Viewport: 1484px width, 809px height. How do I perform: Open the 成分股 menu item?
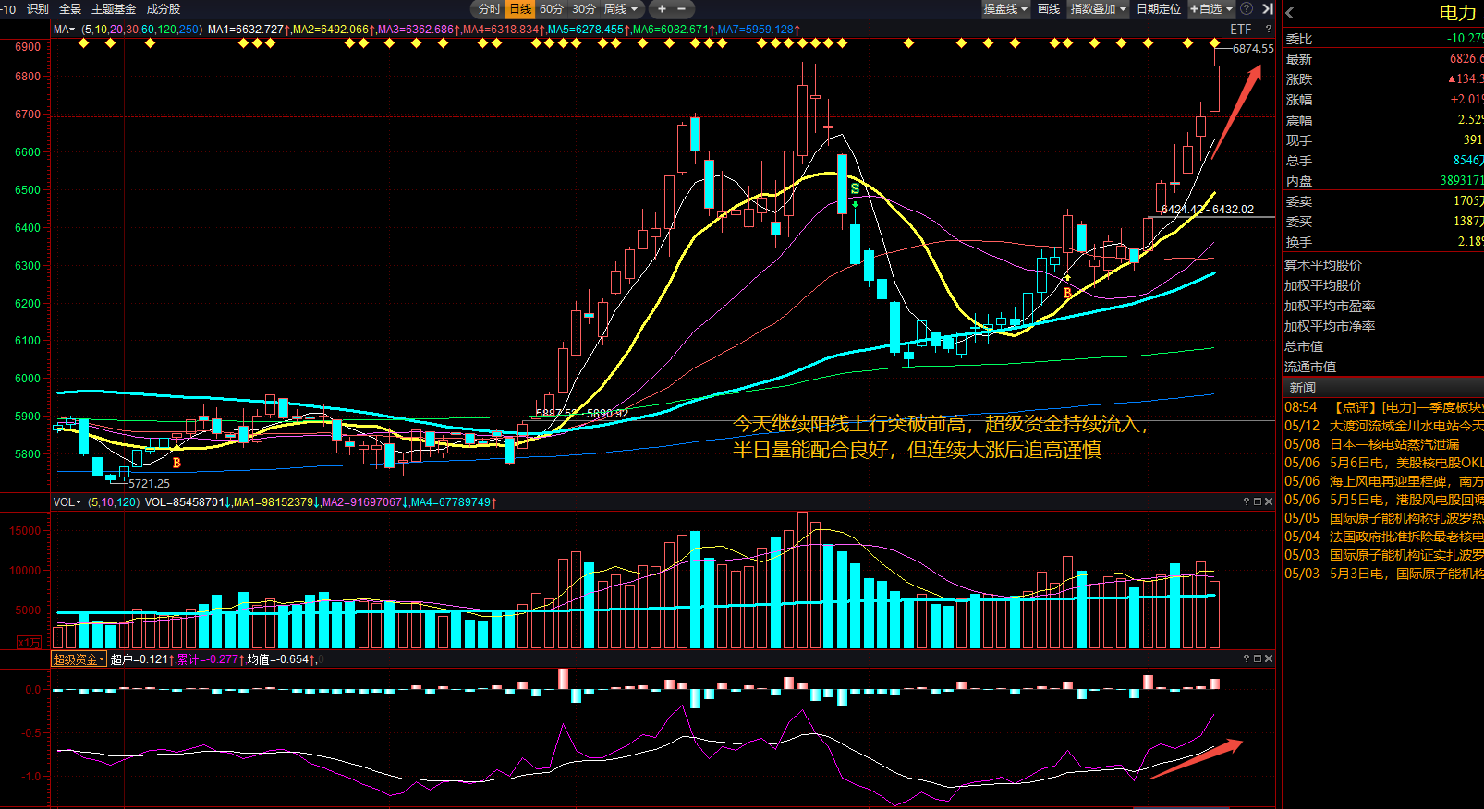[164, 9]
